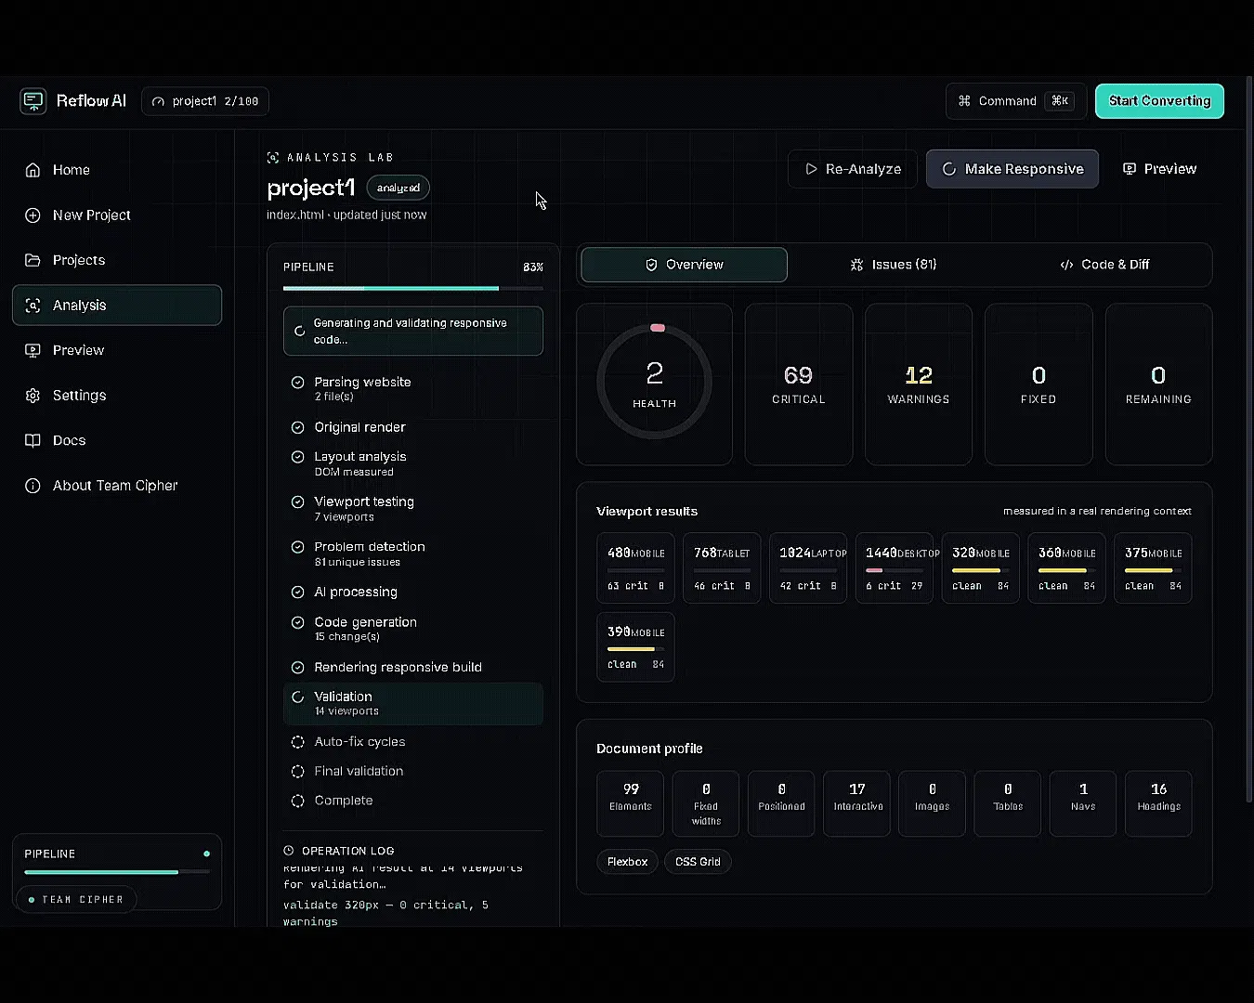Open About Team Cipher info icon
Image resolution: width=1254 pixels, height=1003 pixels.
click(x=33, y=486)
